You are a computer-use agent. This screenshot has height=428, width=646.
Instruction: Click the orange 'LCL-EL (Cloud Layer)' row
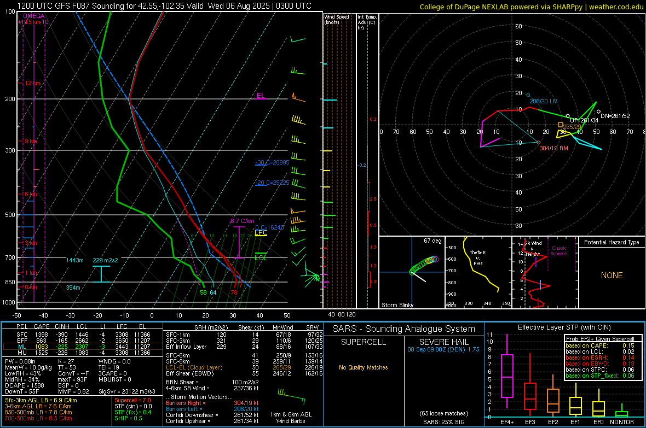(244, 367)
